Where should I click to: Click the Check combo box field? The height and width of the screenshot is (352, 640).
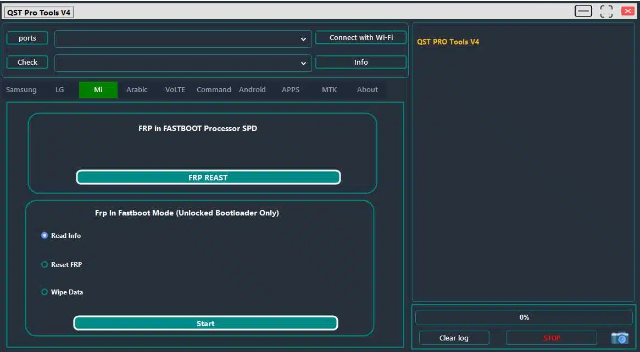pyautogui.click(x=183, y=63)
